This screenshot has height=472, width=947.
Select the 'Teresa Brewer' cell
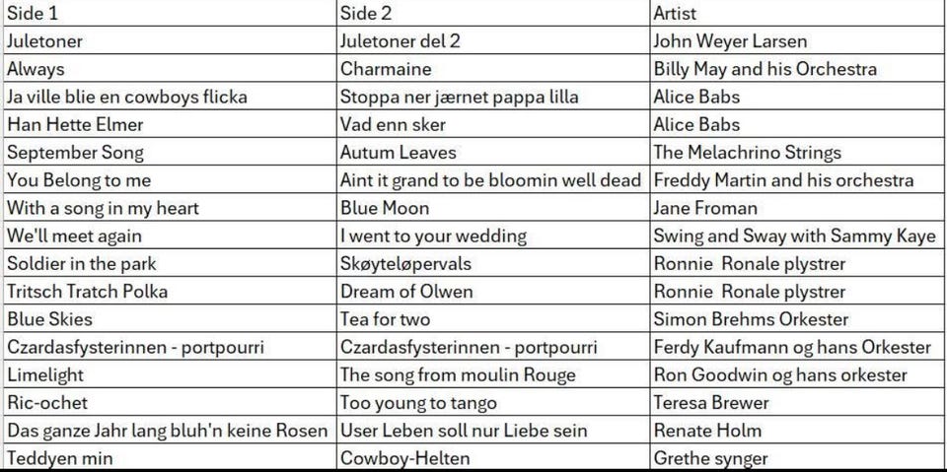(x=797, y=401)
